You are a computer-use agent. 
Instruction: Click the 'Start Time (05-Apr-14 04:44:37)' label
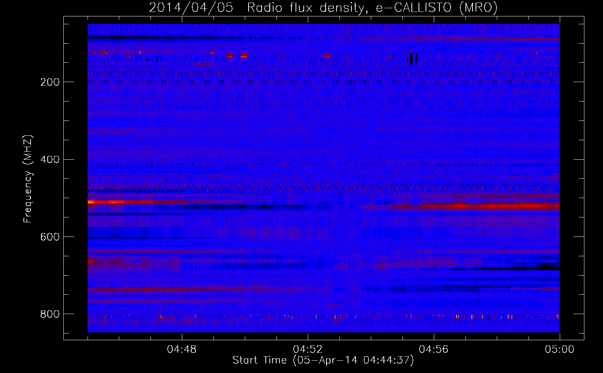tap(323, 360)
